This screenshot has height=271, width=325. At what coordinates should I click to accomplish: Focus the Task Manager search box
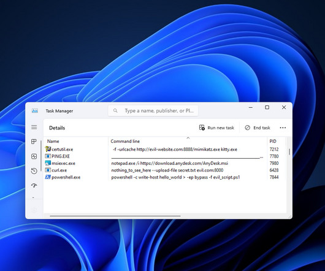pos(153,110)
